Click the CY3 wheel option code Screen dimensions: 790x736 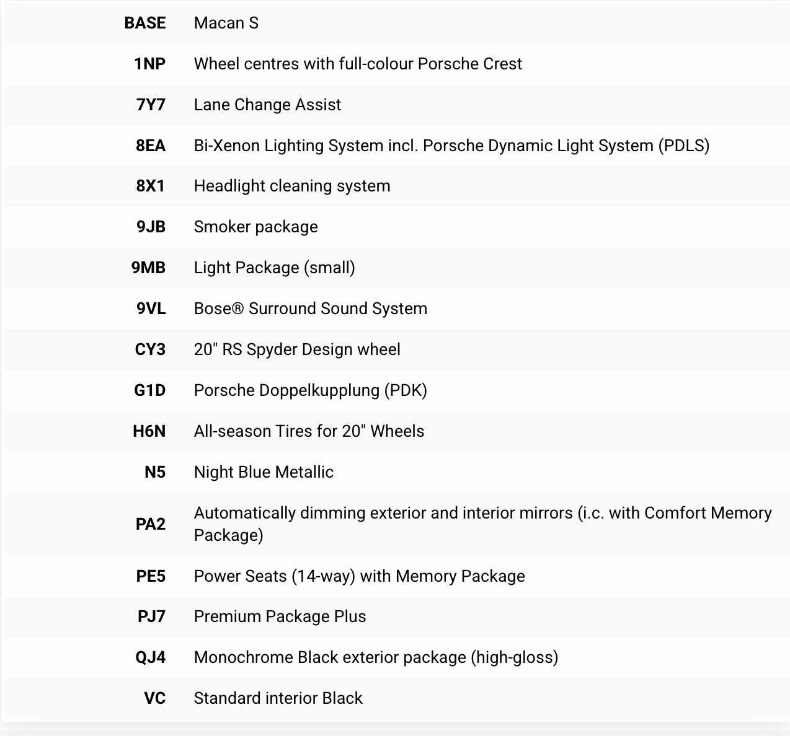point(150,349)
